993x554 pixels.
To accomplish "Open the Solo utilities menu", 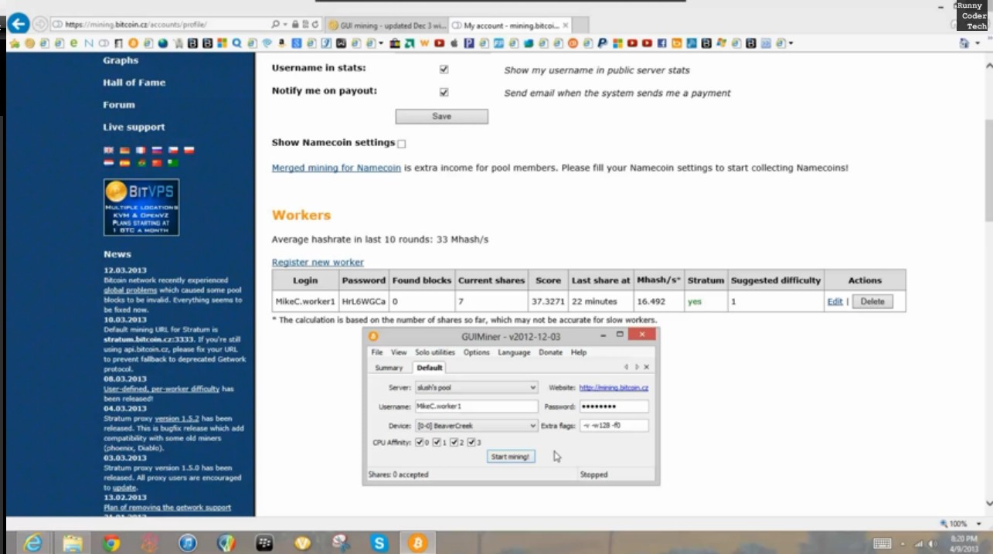I will [435, 352].
